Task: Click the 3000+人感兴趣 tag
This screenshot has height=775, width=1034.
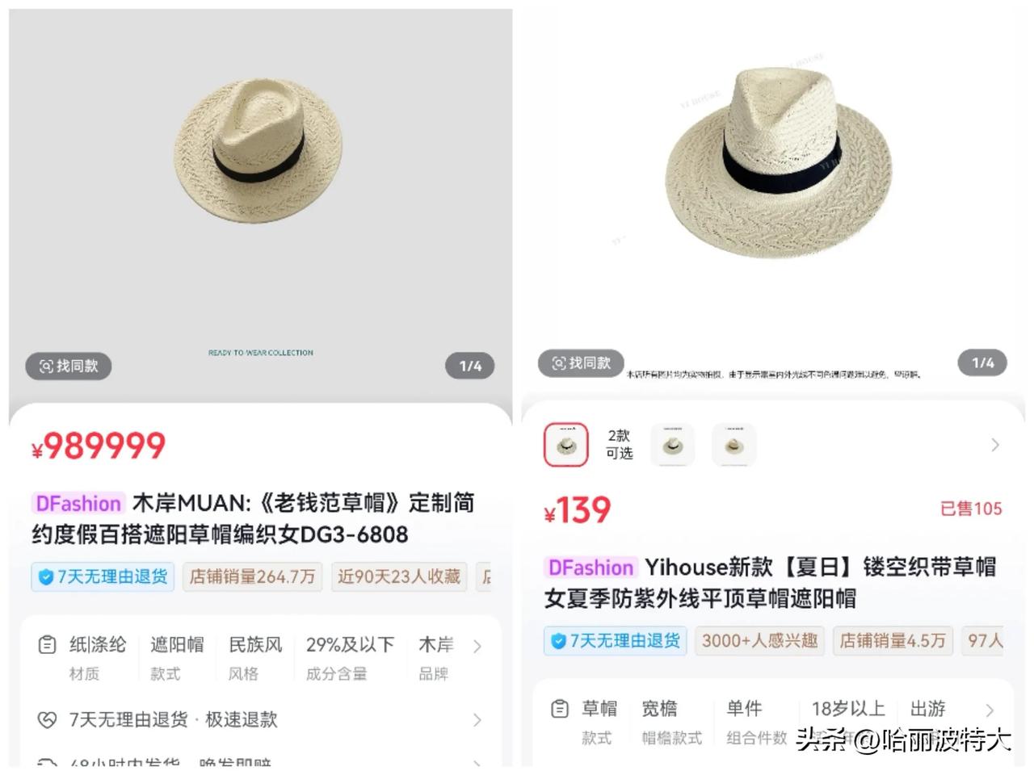Action: pyautogui.click(x=759, y=641)
